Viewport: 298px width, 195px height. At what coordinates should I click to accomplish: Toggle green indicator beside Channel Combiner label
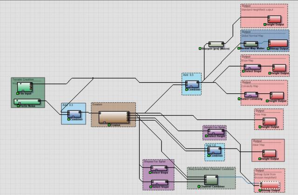coord(199,186)
